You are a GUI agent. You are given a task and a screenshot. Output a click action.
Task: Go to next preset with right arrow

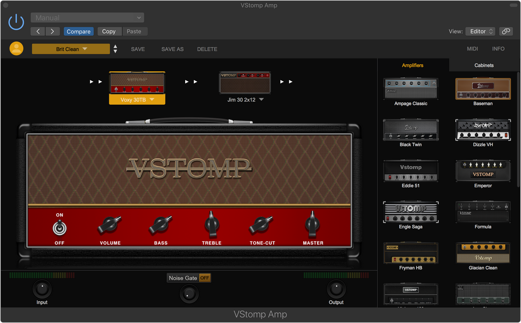click(52, 32)
